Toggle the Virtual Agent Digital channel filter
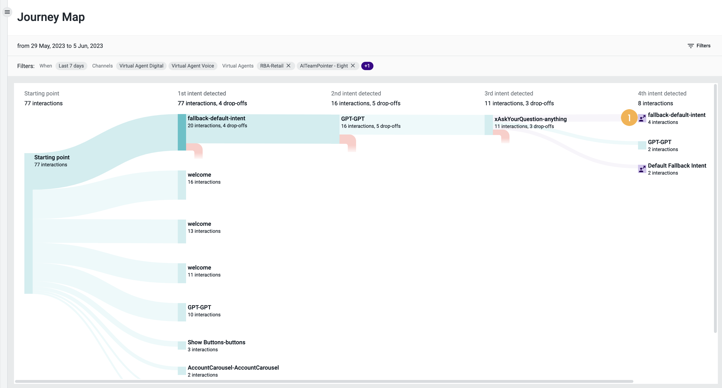Screen dimensions: 722x388 click(141, 66)
